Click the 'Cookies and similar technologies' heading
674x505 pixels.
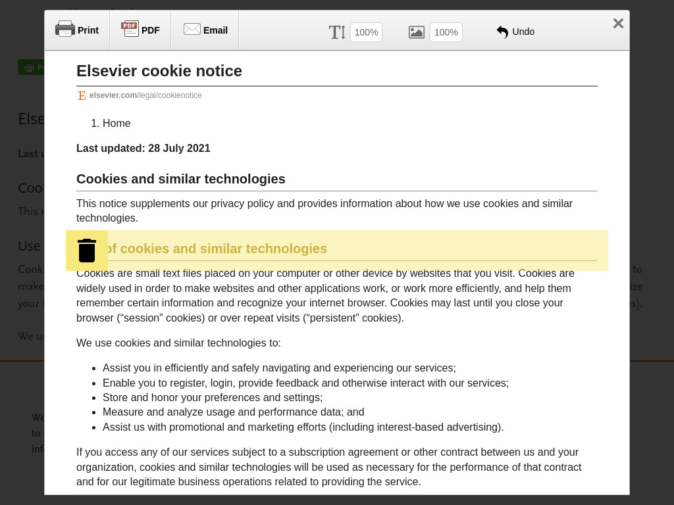pos(180,179)
